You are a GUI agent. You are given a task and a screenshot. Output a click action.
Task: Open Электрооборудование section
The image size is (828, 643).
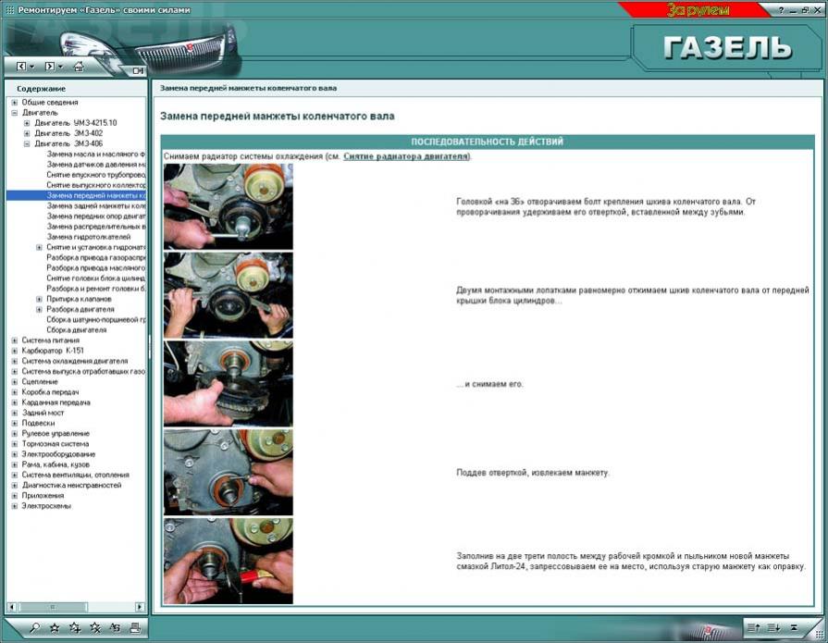58,454
